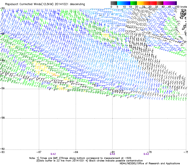
Task: Click note 'Black circles indicate possible contamination'
Action: (116, 161)
